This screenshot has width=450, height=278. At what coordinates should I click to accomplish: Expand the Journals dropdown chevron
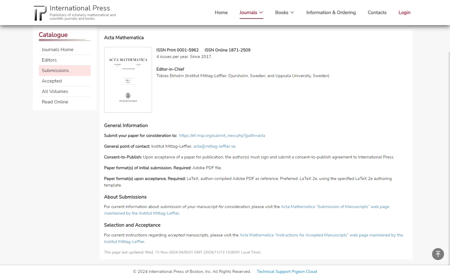pos(261,13)
